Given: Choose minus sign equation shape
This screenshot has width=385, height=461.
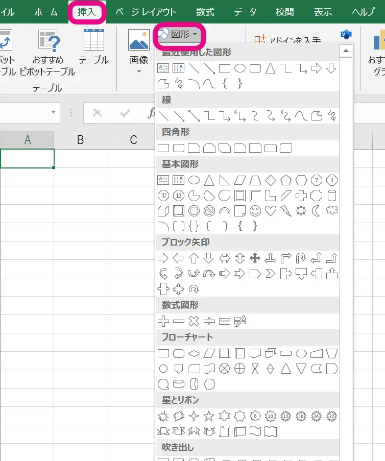Looking at the screenshot, I should [179, 321].
